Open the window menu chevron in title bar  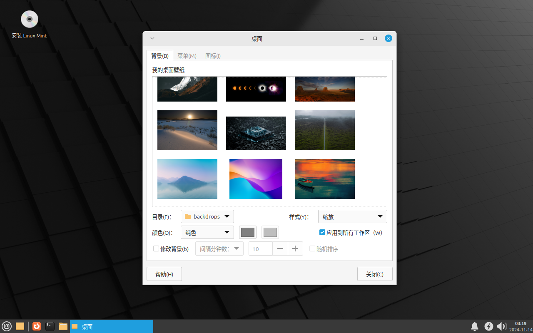tap(152, 38)
